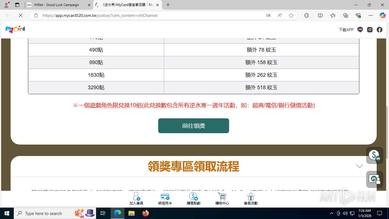The image size is (389, 219).
Task: Open the Windows Start menu
Action: coord(7,213)
